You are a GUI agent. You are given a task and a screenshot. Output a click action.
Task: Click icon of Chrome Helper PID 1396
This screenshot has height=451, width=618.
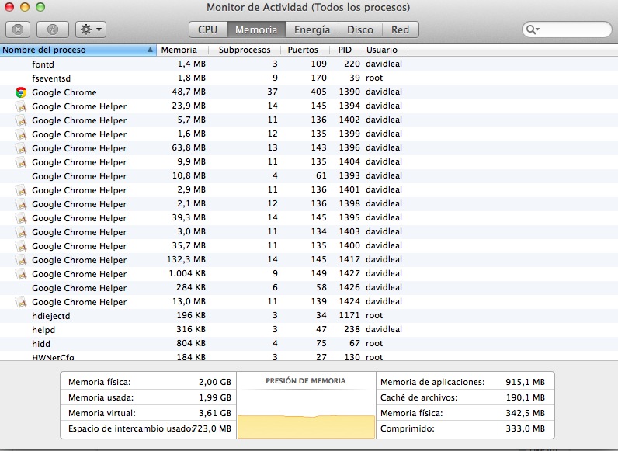click(x=21, y=148)
